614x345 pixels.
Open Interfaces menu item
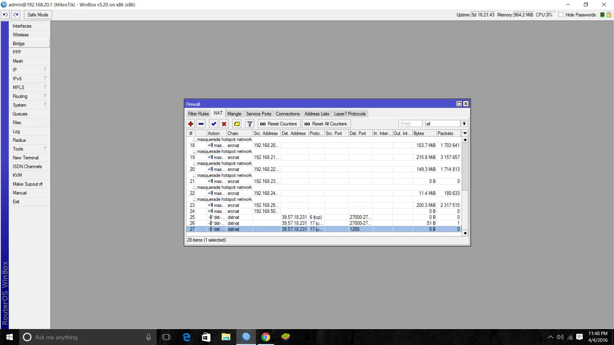tap(29, 26)
